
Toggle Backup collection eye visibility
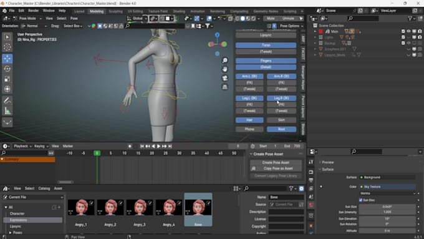(x=408, y=43)
